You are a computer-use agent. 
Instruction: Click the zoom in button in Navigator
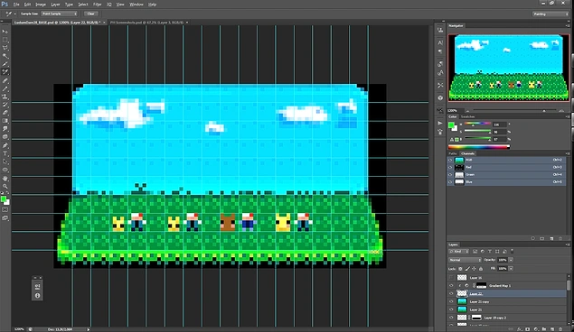(x=561, y=110)
